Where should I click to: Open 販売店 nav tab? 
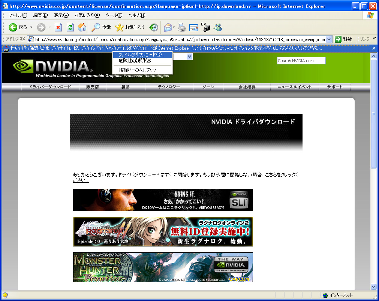point(93,87)
